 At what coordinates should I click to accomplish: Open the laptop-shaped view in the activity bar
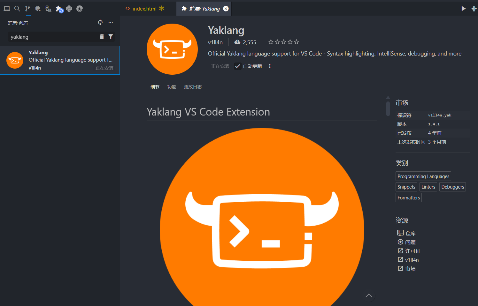point(7,9)
